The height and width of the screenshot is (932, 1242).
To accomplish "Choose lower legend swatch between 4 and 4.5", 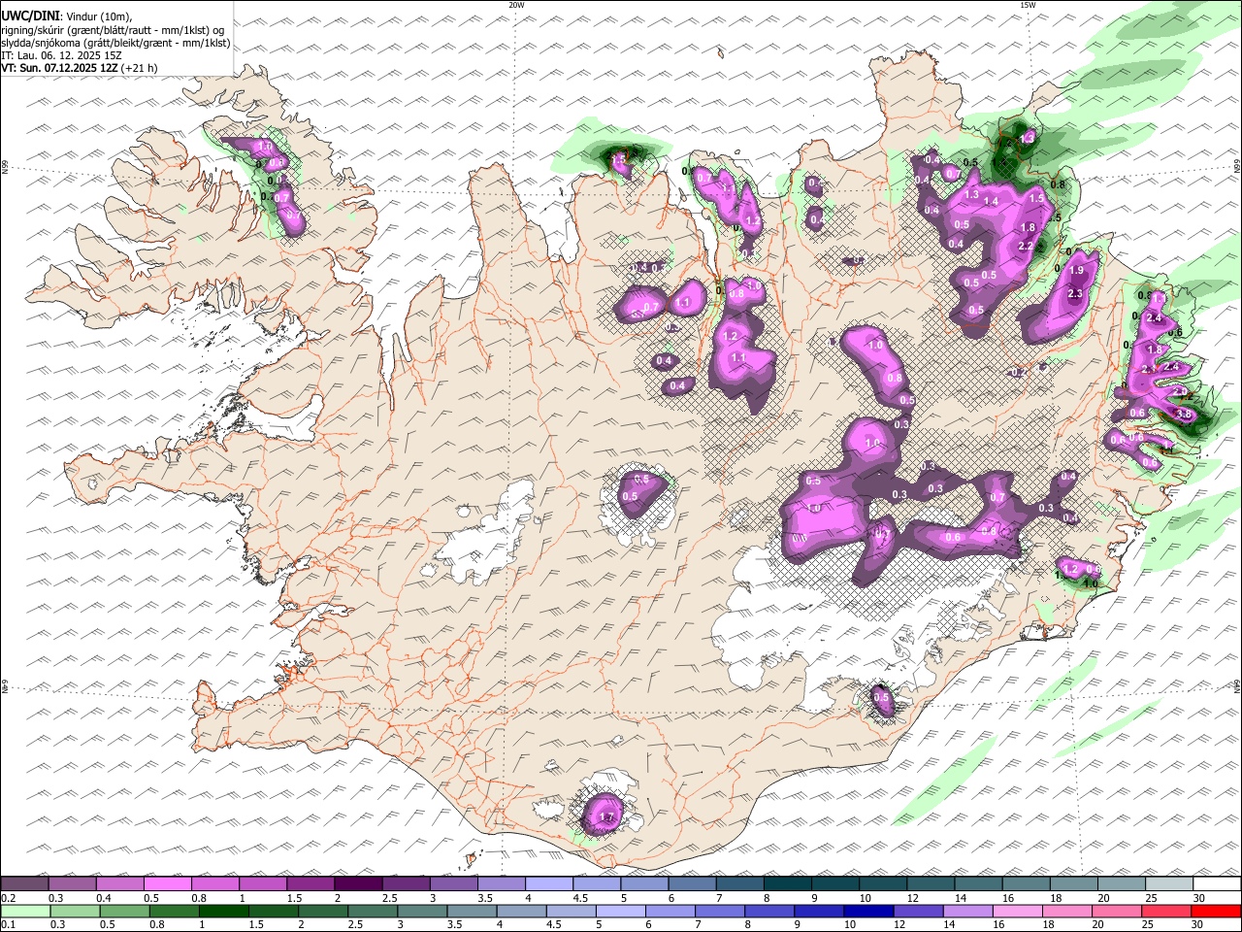I will [x=522, y=912].
